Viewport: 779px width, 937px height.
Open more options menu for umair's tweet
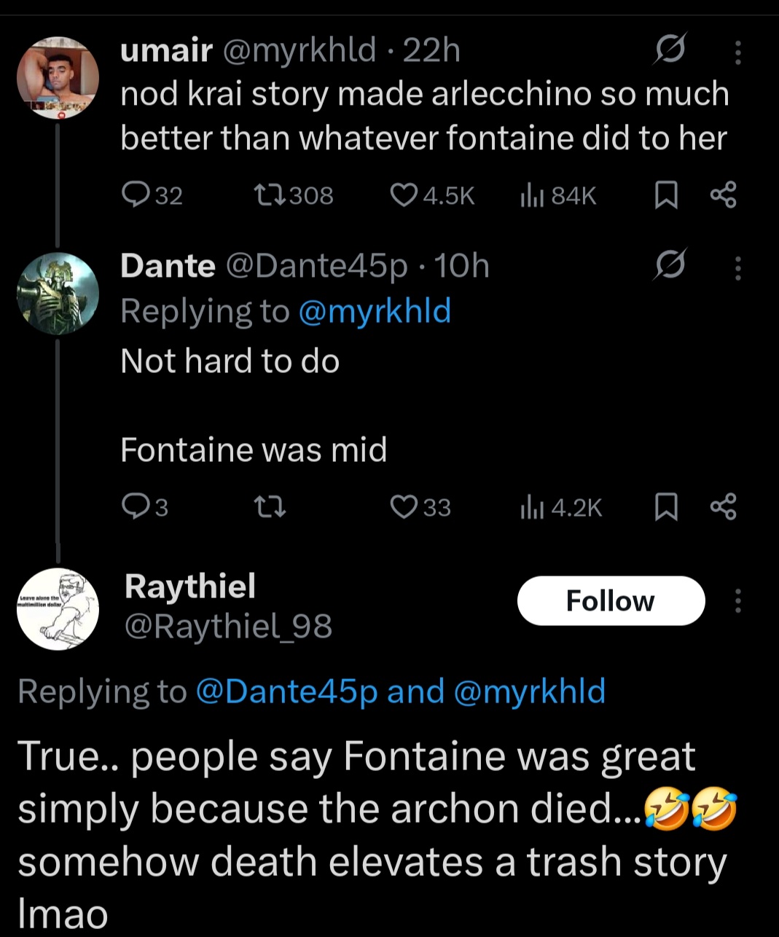737,52
